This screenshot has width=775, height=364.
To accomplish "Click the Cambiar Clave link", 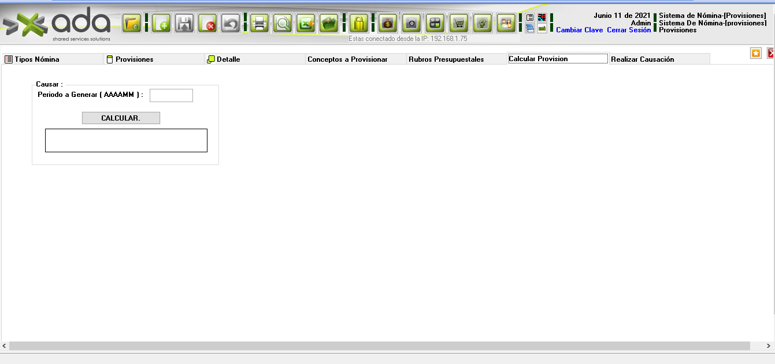I will (579, 30).
